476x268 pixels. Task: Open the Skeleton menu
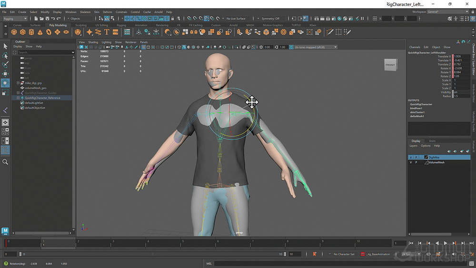pos(85,12)
